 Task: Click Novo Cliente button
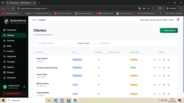tap(169, 31)
